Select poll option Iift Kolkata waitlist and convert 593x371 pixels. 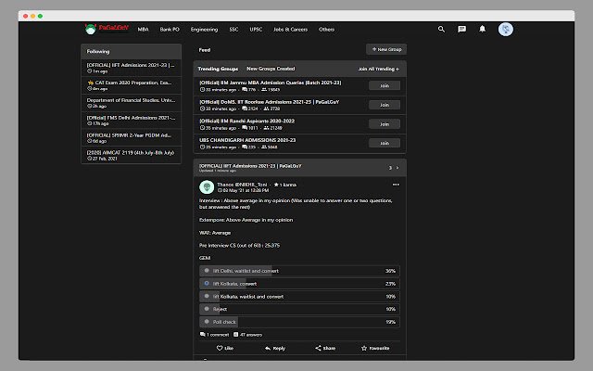click(299, 297)
